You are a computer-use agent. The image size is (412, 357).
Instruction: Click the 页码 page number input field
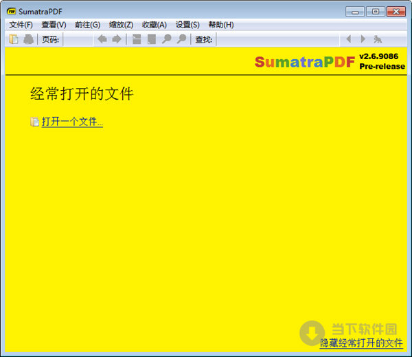tap(78, 39)
